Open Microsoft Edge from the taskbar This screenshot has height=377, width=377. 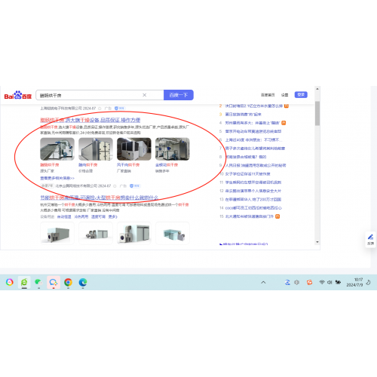(x=83, y=282)
